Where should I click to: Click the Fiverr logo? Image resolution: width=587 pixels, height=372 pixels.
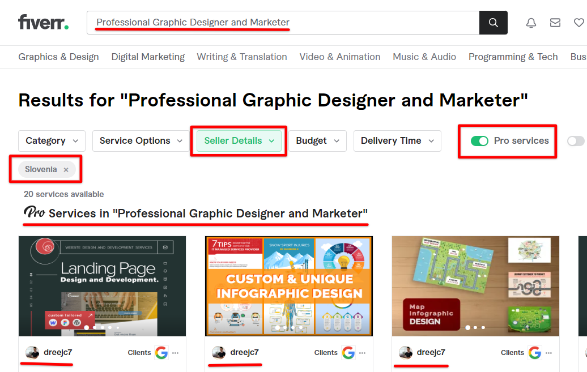pos(42,22)
